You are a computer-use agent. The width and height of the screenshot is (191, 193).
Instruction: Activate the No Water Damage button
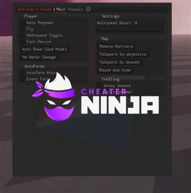coord(39,57)
